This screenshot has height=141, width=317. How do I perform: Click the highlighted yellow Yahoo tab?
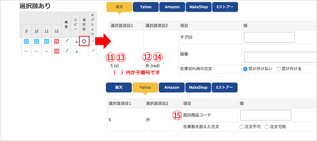(x=145, y=87)
